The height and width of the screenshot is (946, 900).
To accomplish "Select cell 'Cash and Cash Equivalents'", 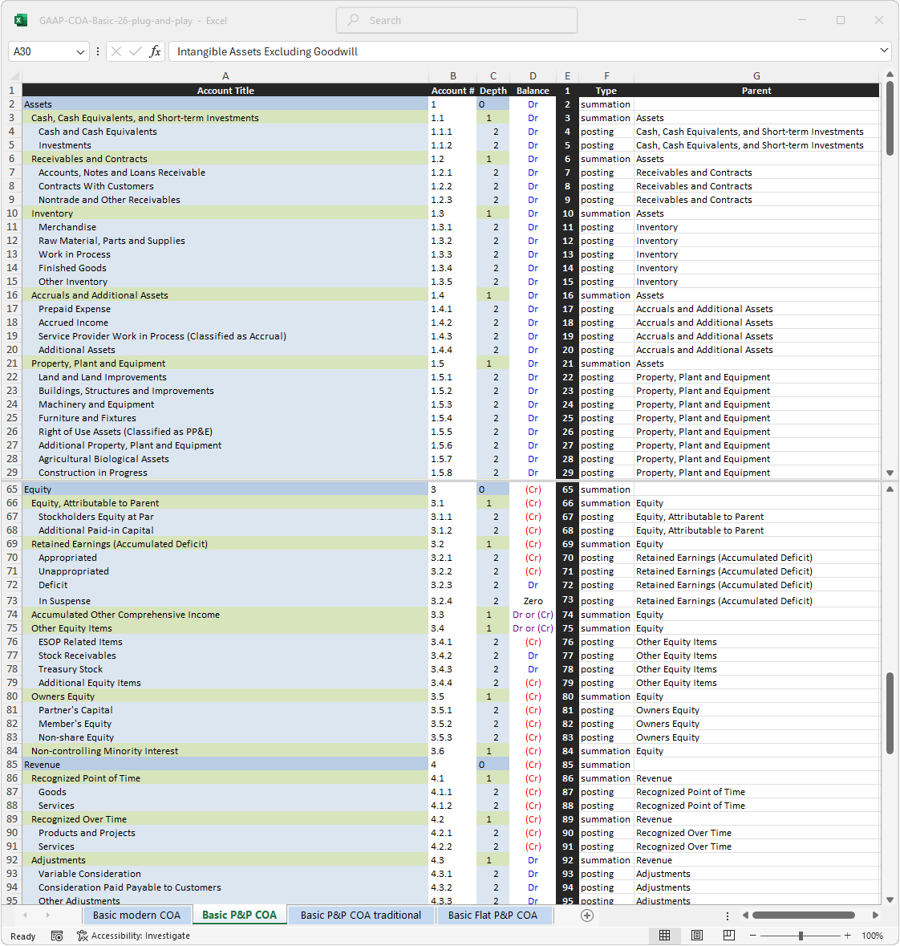I will (225, 132).
